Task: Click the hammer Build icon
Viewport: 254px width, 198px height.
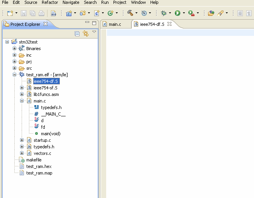Action: 130,13
